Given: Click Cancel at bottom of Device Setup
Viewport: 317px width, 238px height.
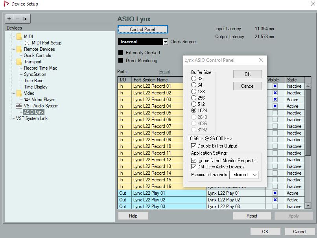Looking at the screenshot, I should [x=300, y=232].
